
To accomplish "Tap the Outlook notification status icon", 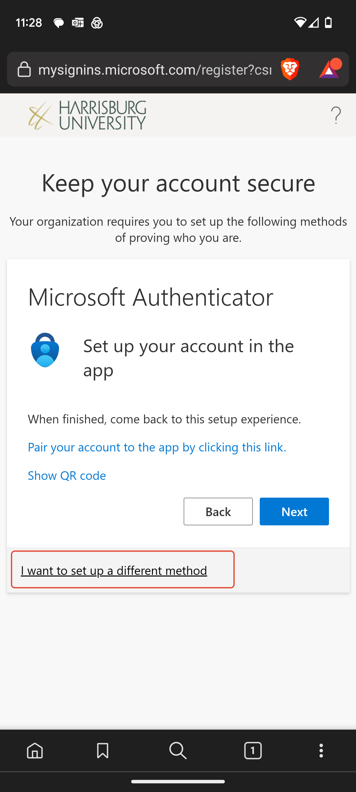I will click(78, 23).
